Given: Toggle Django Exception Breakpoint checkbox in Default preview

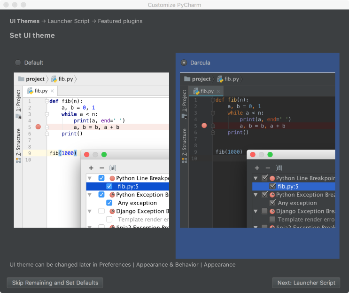Looking at the screenshot, I should [101, 211].
